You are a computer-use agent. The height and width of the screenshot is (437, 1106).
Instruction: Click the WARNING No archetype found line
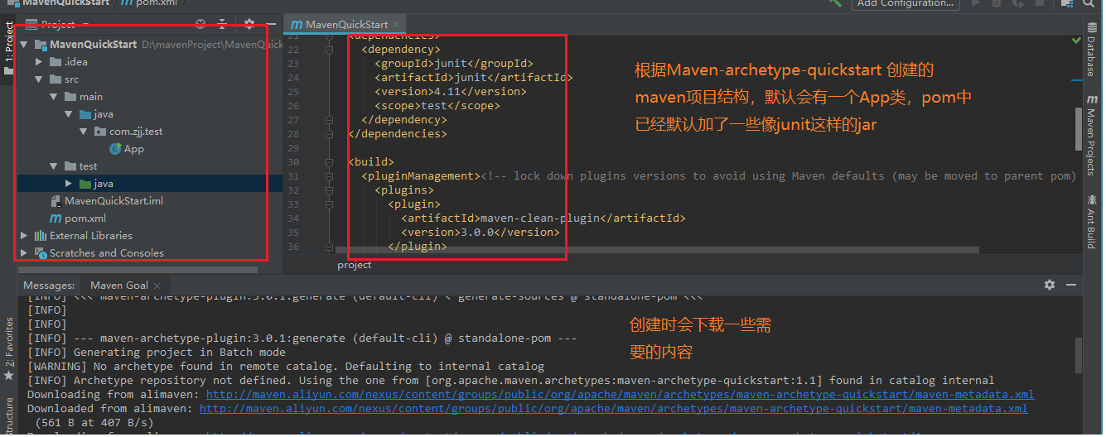pyautogui.click(x=286, y=367)
